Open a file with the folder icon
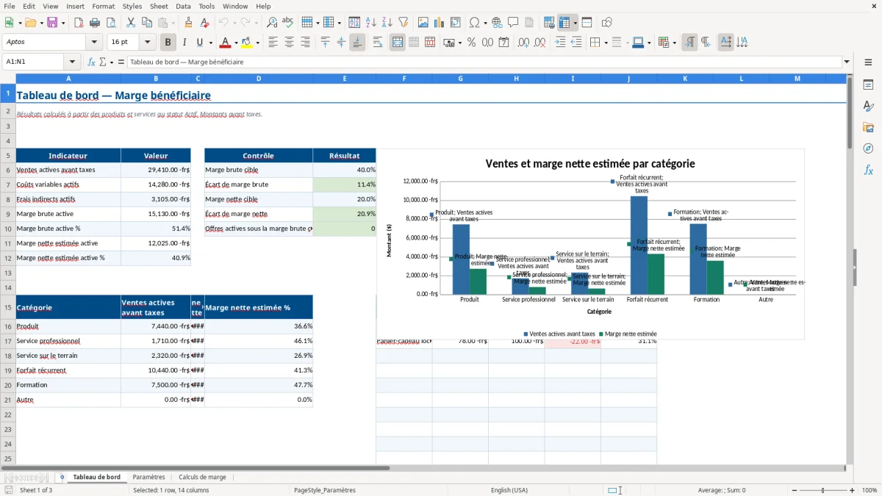882x496 pixels. tap(29, 23)
